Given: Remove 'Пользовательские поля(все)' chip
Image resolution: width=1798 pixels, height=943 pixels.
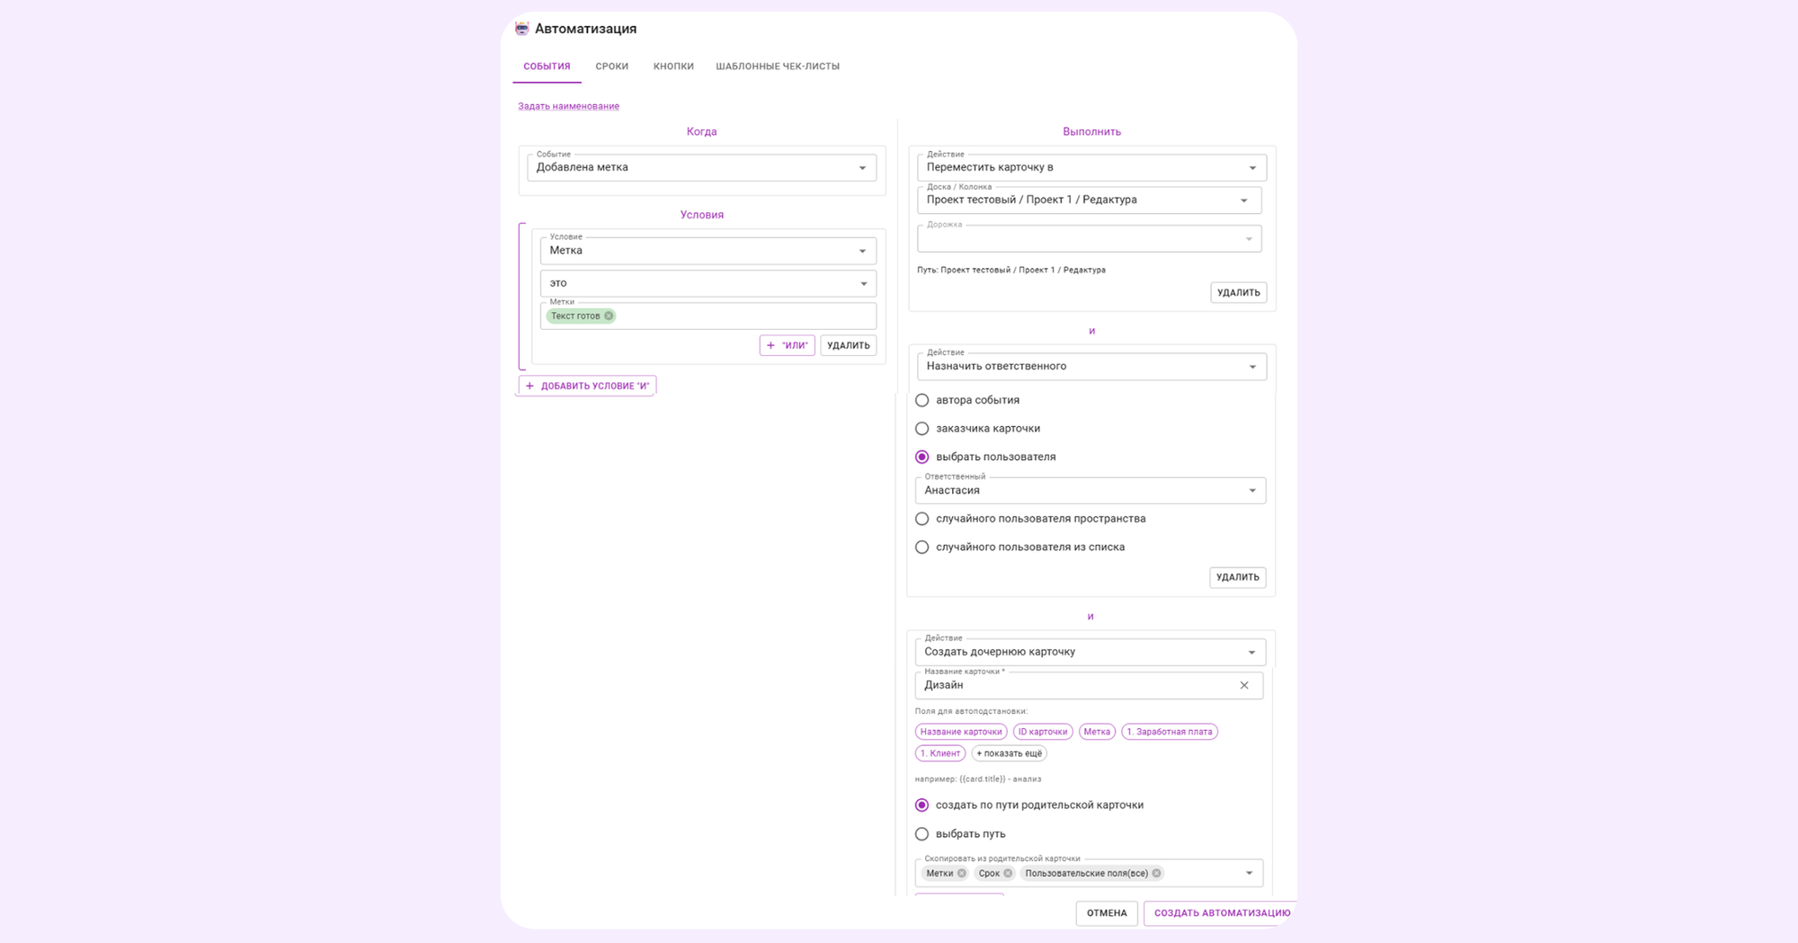Looking at the screenshot, I should [x=1157, y=874].
